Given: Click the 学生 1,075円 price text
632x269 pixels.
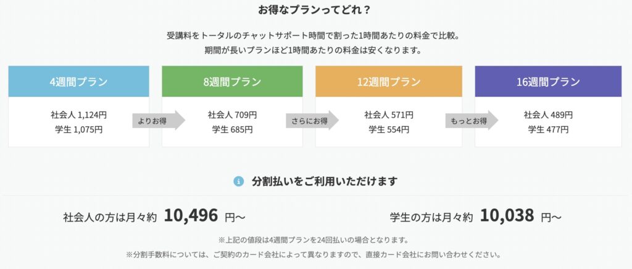Looking at the screenshot, I should (x=78, y=129).
